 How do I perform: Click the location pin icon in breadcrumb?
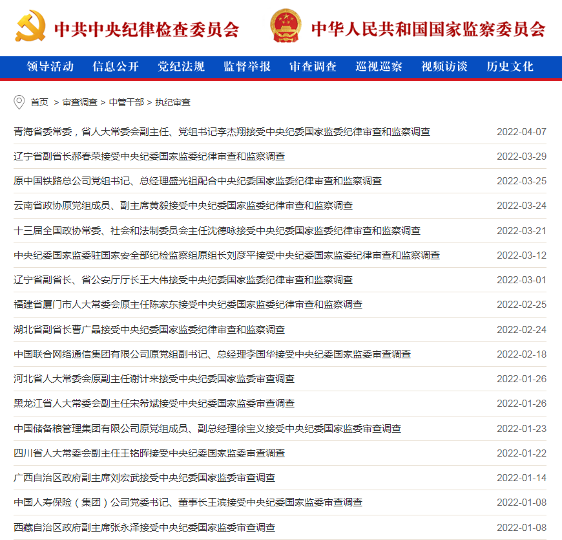19,102
